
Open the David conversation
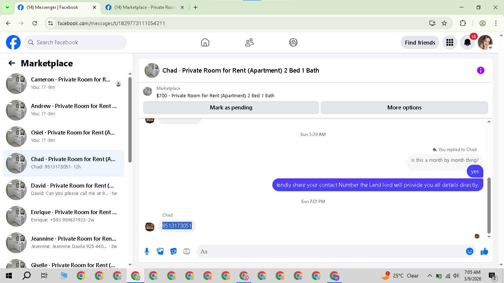click(63, 190)
